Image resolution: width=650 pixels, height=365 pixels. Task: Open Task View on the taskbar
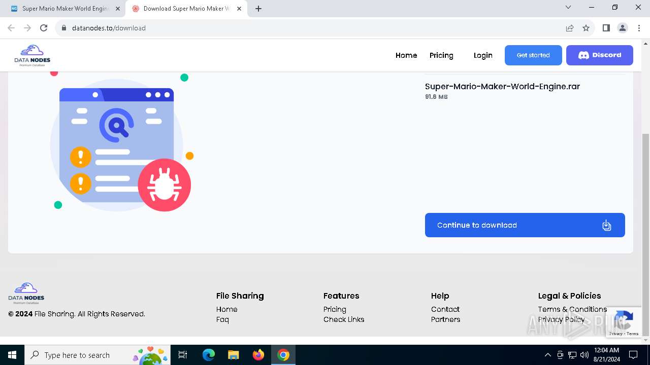pyautogui.click(x=183, y=355)
